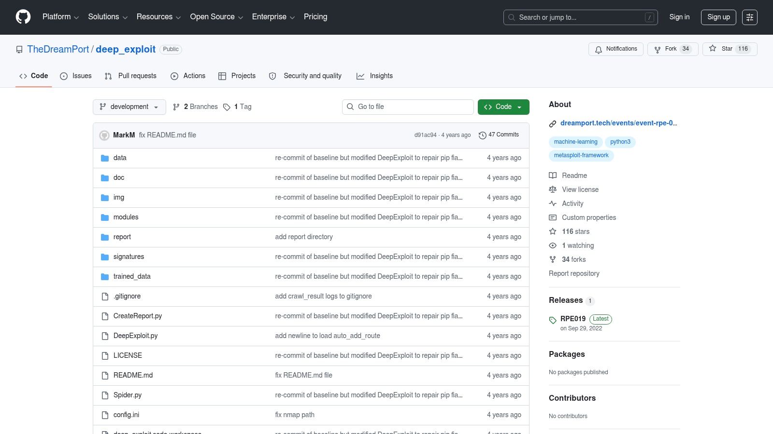Viewport: 773px width, 434px height.
Task: Open the Projects tab
Action: pos(237,76)
